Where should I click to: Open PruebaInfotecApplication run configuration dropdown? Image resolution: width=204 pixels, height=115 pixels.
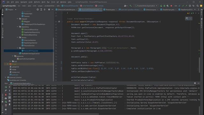point(146,6)
